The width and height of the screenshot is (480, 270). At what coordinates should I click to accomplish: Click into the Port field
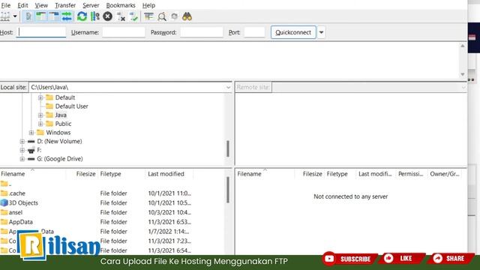[x=254, y=32]
